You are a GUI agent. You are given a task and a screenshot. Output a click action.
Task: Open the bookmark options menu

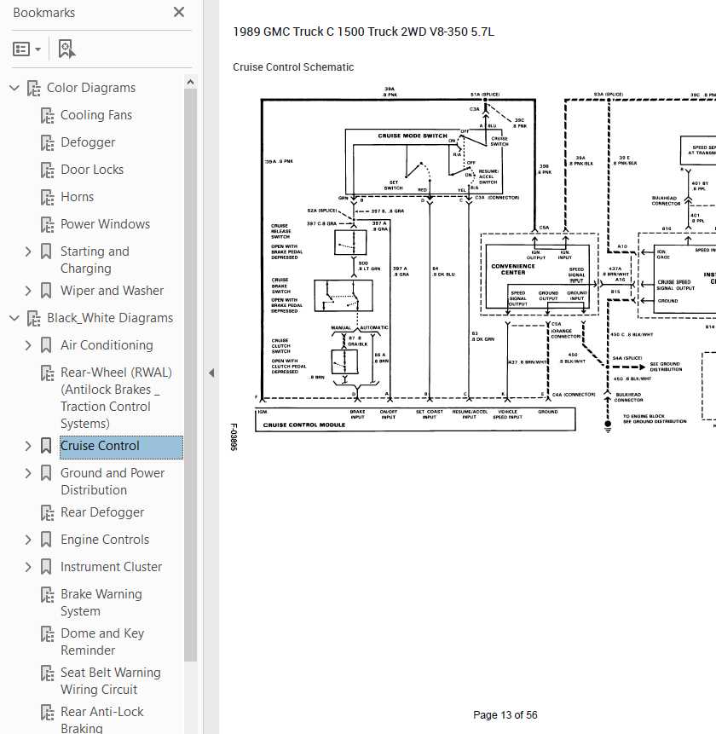(26, 49)
